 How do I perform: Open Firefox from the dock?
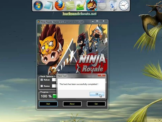click(59, 5)
